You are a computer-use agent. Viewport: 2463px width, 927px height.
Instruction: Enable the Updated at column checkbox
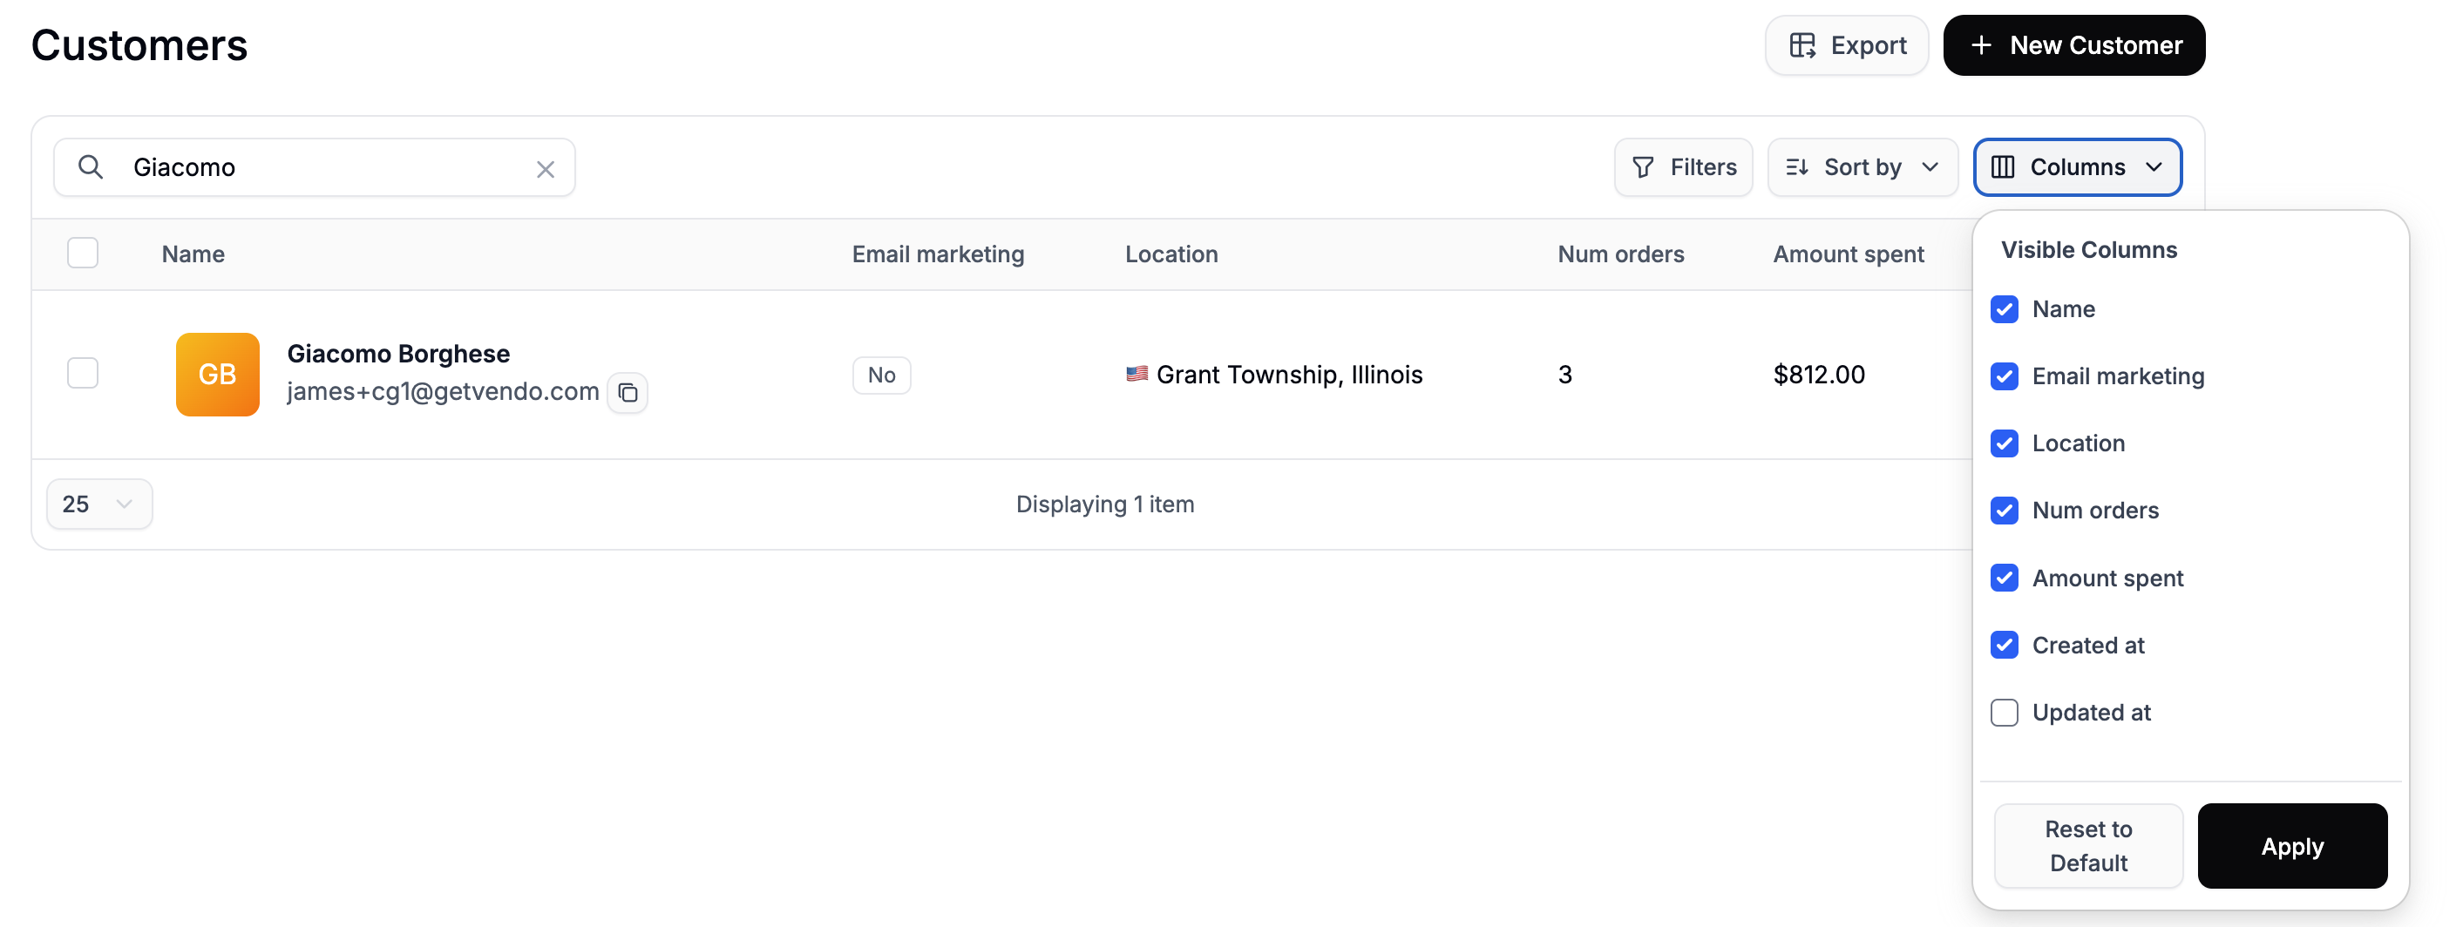pyautogui.click(x=2005, y=712)
